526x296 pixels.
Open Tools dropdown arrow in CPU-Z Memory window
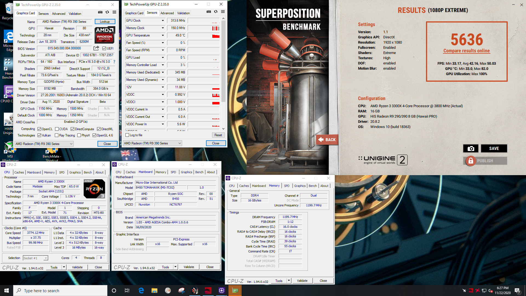click(288, 281)
